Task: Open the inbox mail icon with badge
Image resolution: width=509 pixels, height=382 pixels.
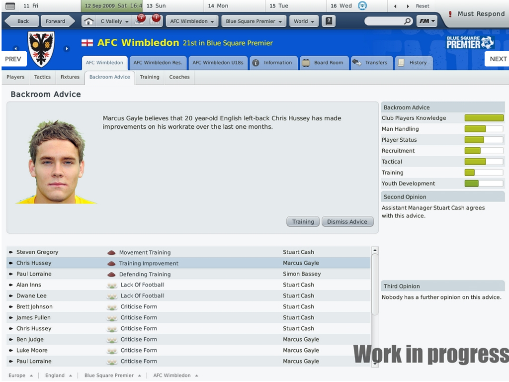Action: pos(140,20)
